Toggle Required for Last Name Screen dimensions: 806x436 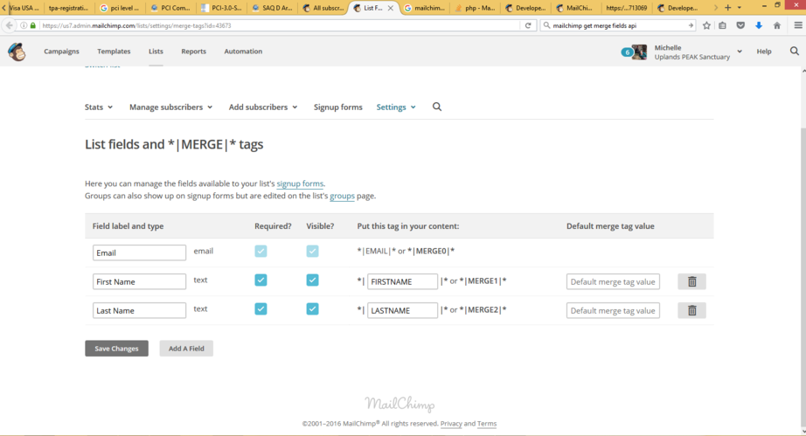[261, 308]
